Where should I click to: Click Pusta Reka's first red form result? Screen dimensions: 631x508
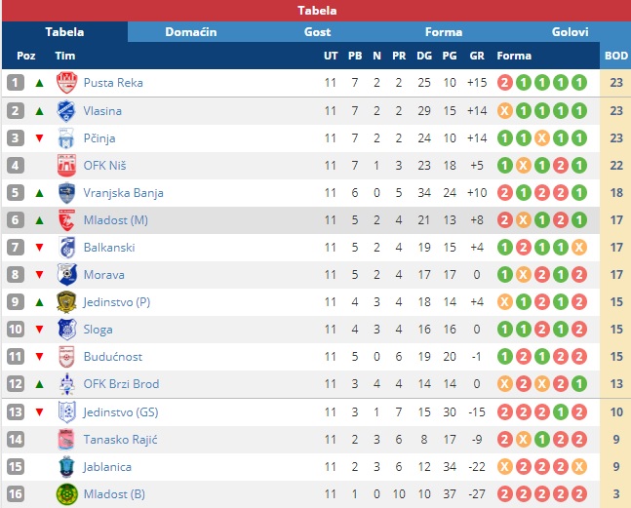point(504,83)
